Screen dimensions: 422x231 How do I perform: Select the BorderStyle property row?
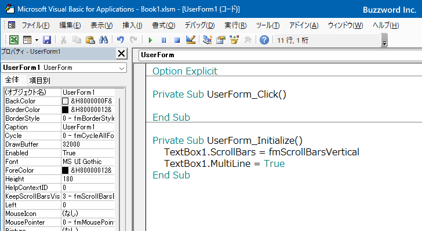59,118
